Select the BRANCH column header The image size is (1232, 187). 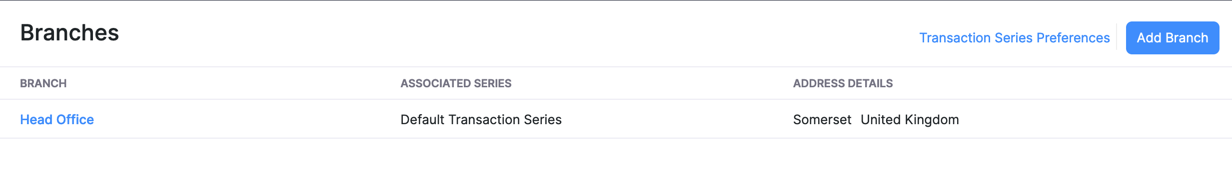coord(43,83)
